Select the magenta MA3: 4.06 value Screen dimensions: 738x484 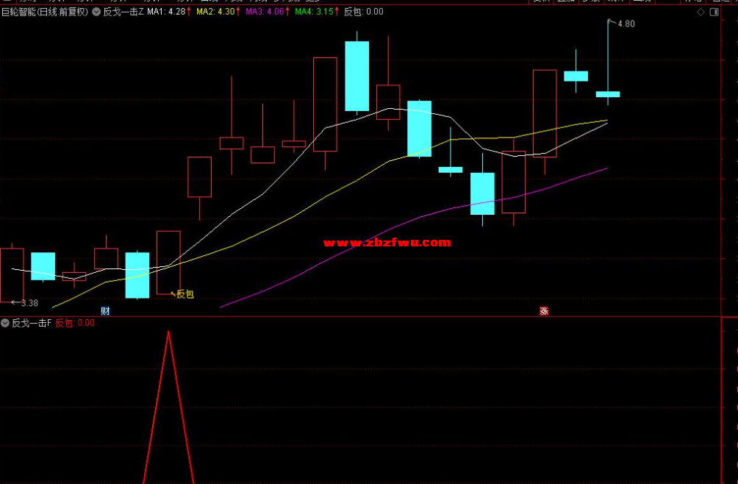click(265, 12)
